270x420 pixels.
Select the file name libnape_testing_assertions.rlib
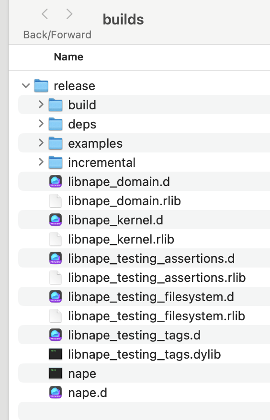[157, 278]
